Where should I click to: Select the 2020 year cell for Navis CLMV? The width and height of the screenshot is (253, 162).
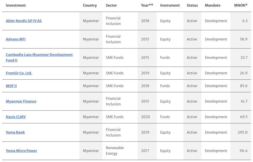pos(145,117)
